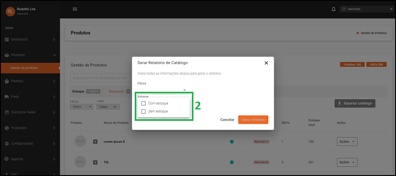396x176 pixels.
Task: Open the hamburger menu icon
Action: (75, 9)
